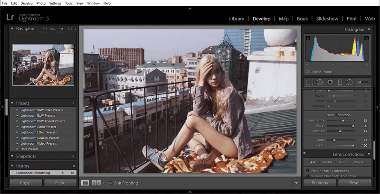
Task: Select the Radial Filter tool
Action: pos(350,82)
